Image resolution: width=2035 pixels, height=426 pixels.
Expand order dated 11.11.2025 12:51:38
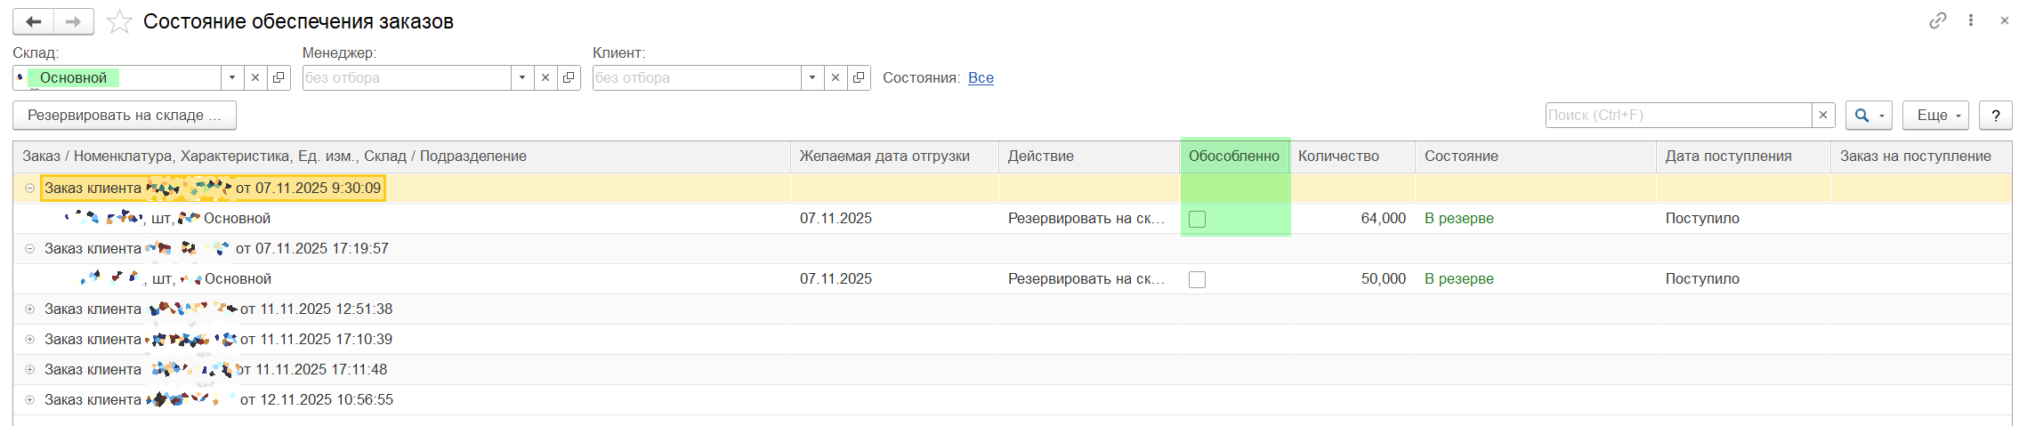coord(29,309)
